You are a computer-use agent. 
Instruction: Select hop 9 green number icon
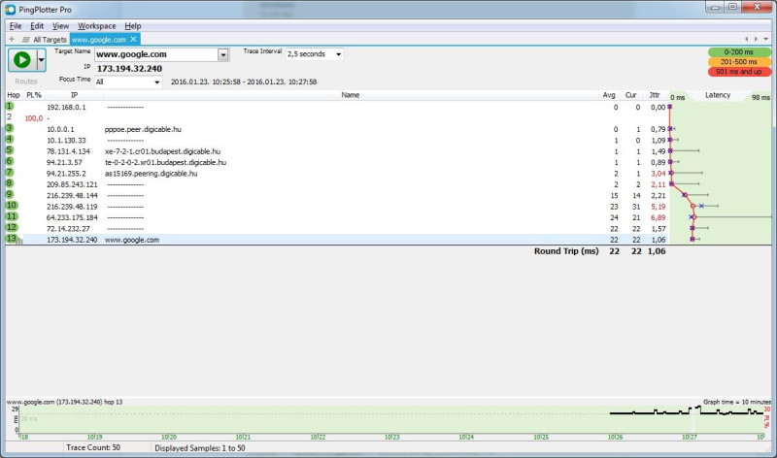[x=10, y=194]
